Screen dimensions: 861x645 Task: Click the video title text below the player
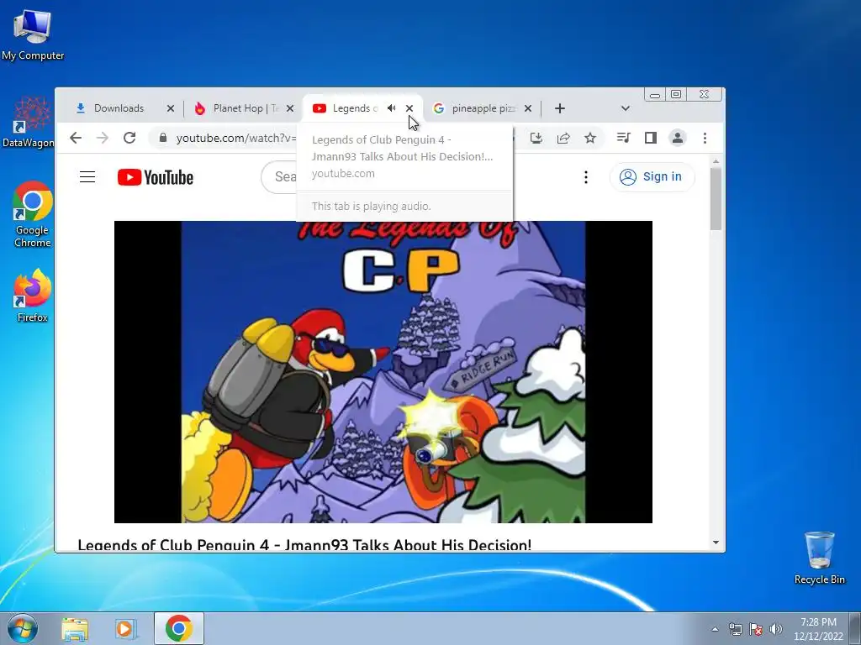(x=304, y=544)
